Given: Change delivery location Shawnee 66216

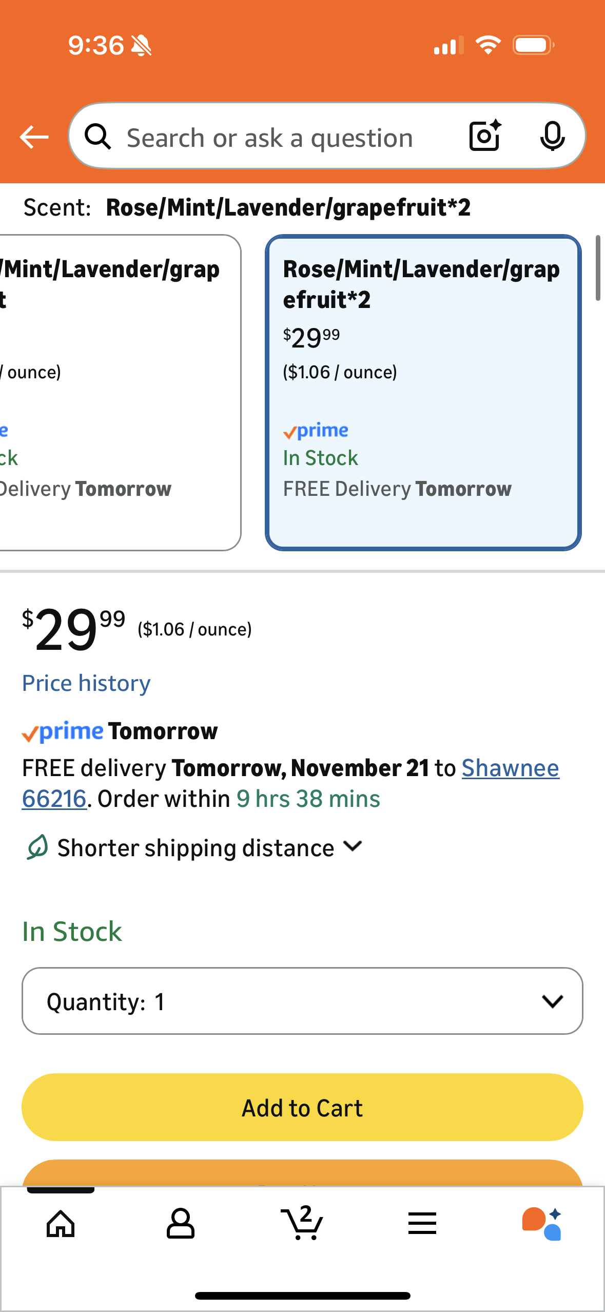Looking at the screenshot, I should (510, 768).
